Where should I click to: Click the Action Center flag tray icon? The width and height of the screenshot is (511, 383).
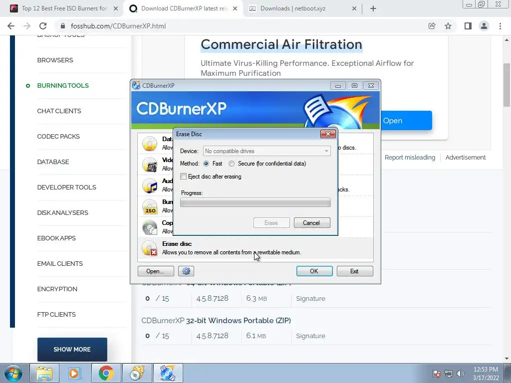click(437, 374)
